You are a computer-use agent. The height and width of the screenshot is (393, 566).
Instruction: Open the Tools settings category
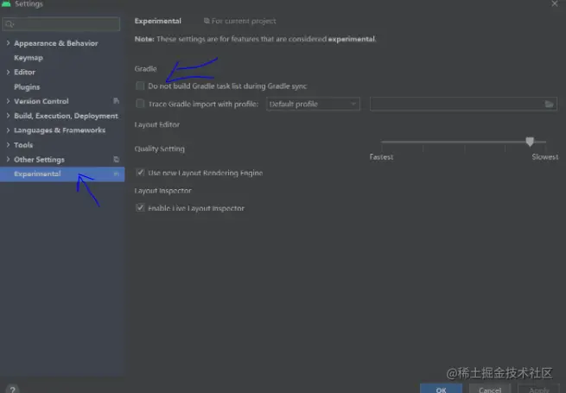coord(23,145)
